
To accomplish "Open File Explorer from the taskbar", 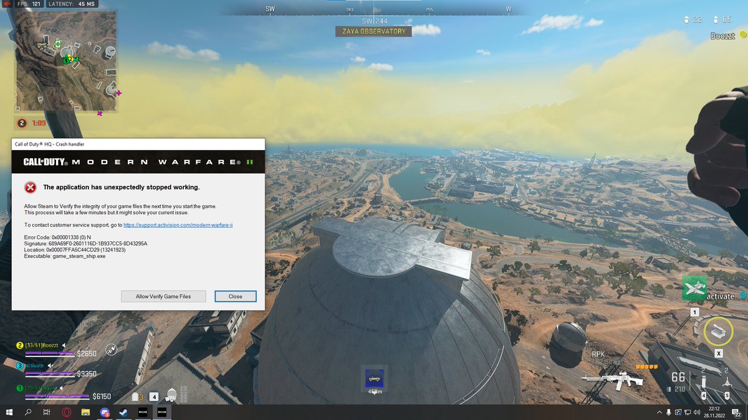I will tap(85, 413).
